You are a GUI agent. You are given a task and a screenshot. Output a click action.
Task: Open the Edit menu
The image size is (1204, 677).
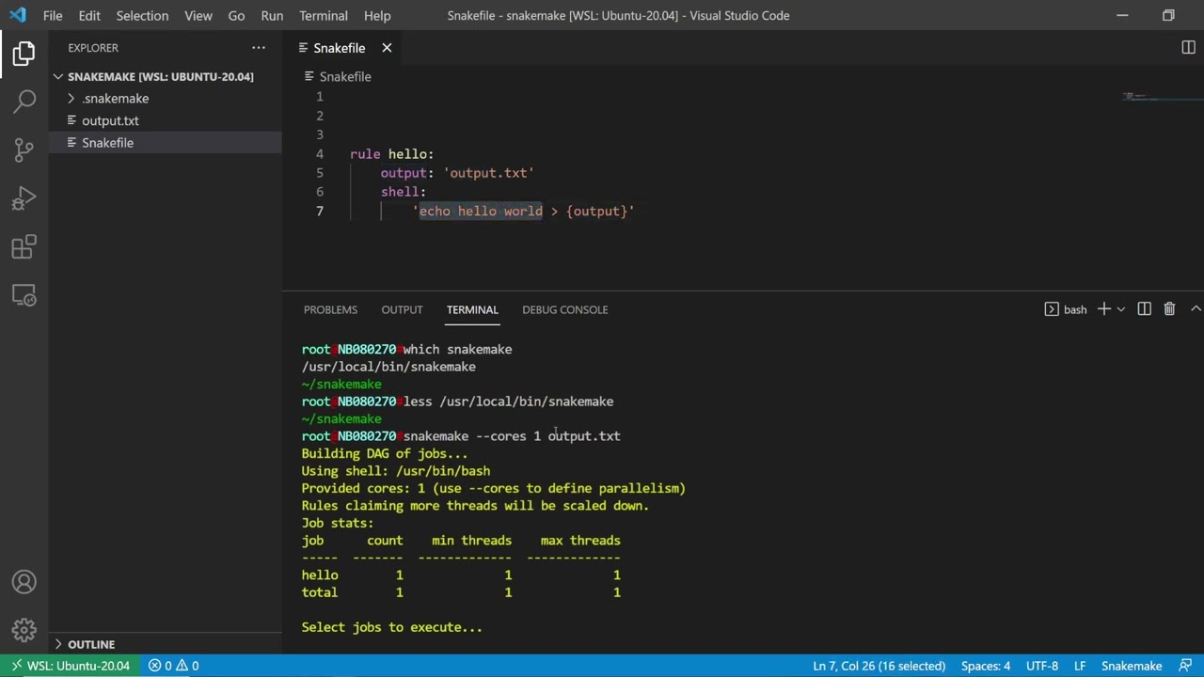click(x=89, y=15)
